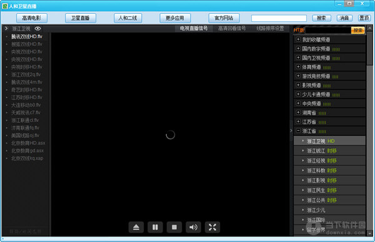Select the 浙江双线2q.flv source line
The height and width of the screenshot is (242, 375).
click(26, 74)
